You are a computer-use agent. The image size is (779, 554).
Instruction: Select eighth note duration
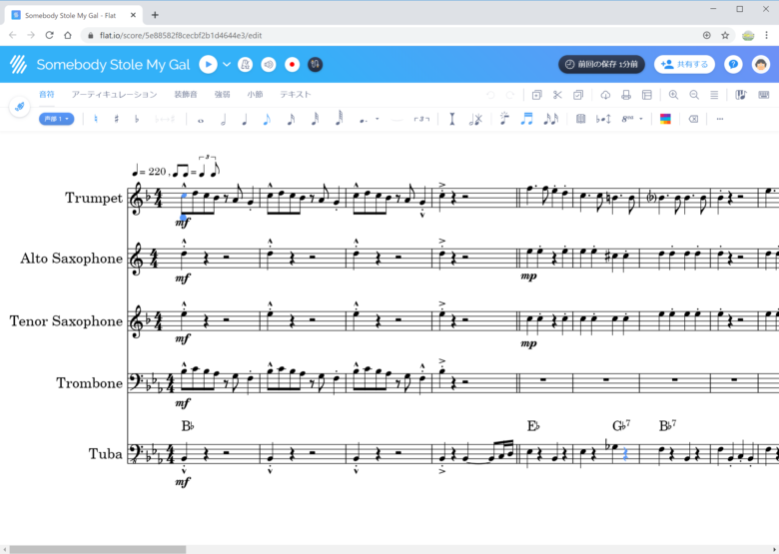(x=267, y=119)
